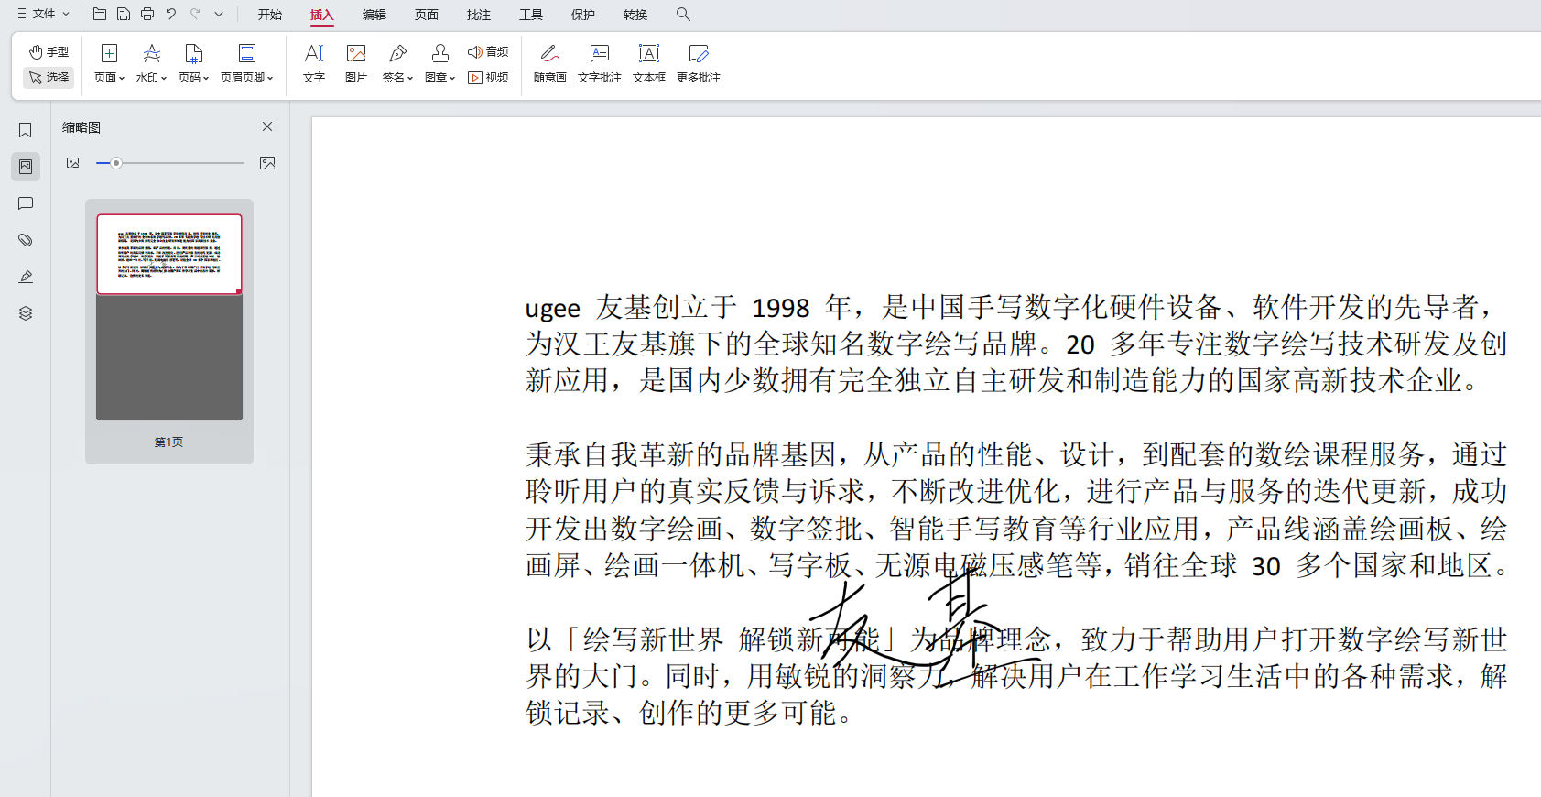Close the 缩略图 thumbnail panel
Viewport: 1541px width, 797px height.
click(x=267, y=126)
